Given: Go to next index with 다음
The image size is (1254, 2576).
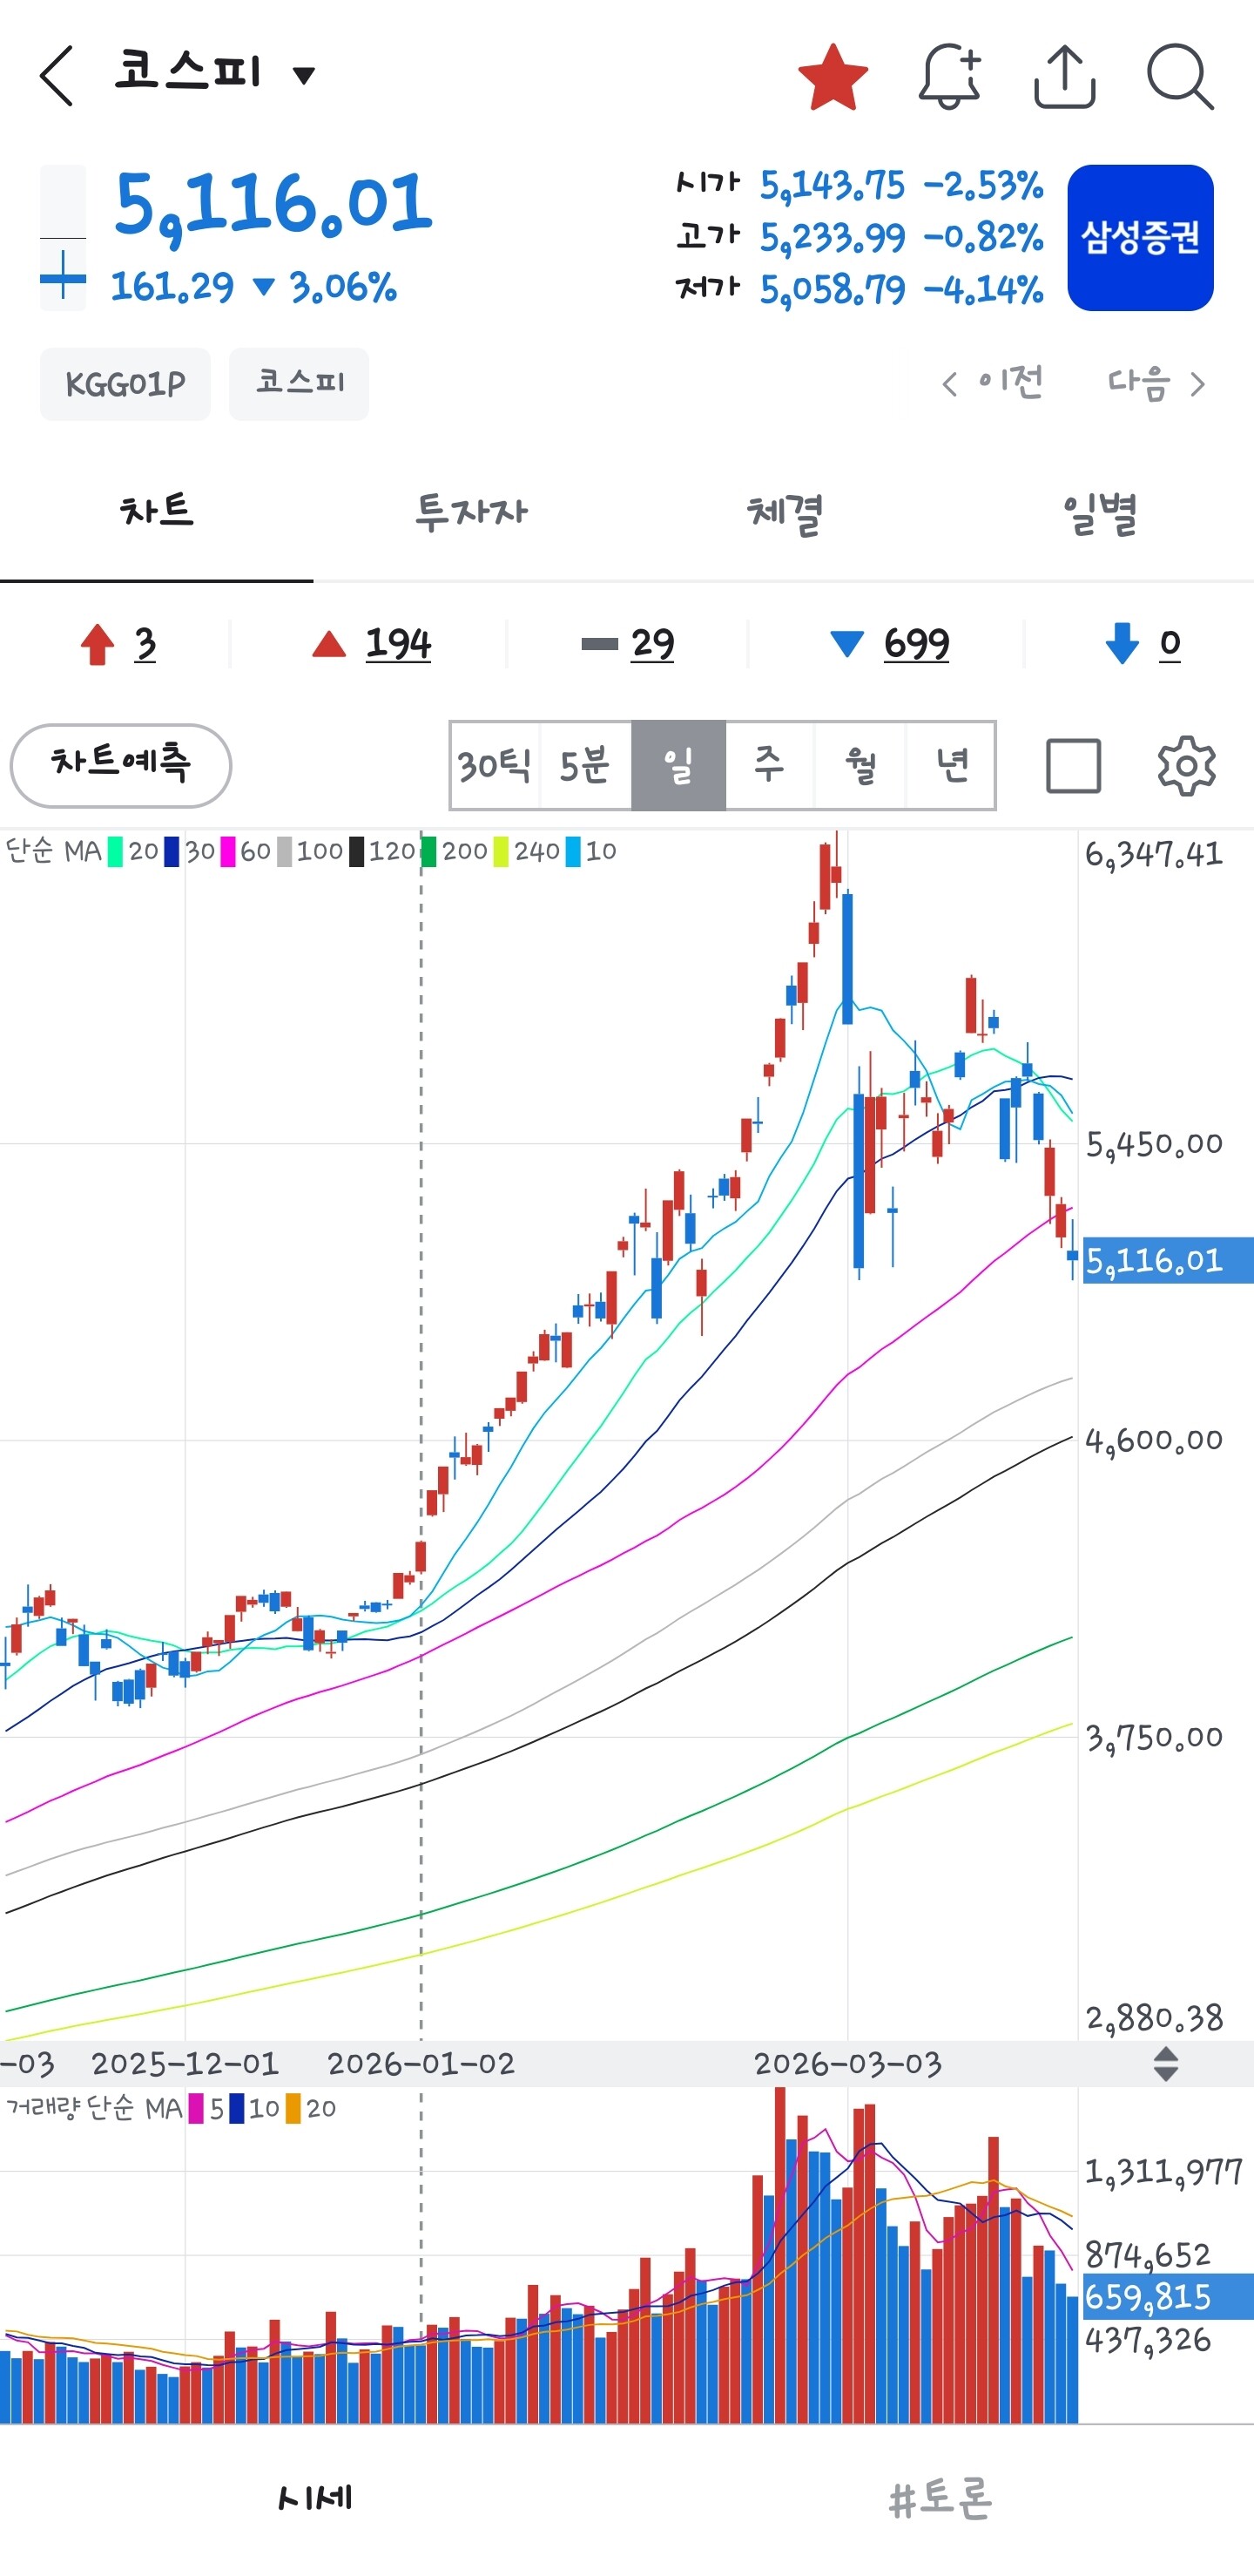Looking at the screenshot, I should (1155, 384).
